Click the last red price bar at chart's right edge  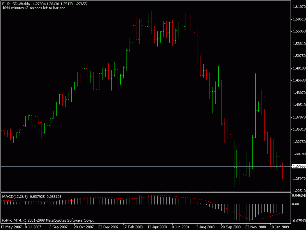tap(283, 170)
